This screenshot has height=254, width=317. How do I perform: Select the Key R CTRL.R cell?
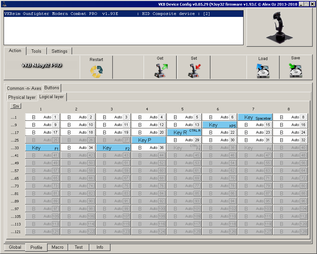pyautogui.click(x=184, y=133)
